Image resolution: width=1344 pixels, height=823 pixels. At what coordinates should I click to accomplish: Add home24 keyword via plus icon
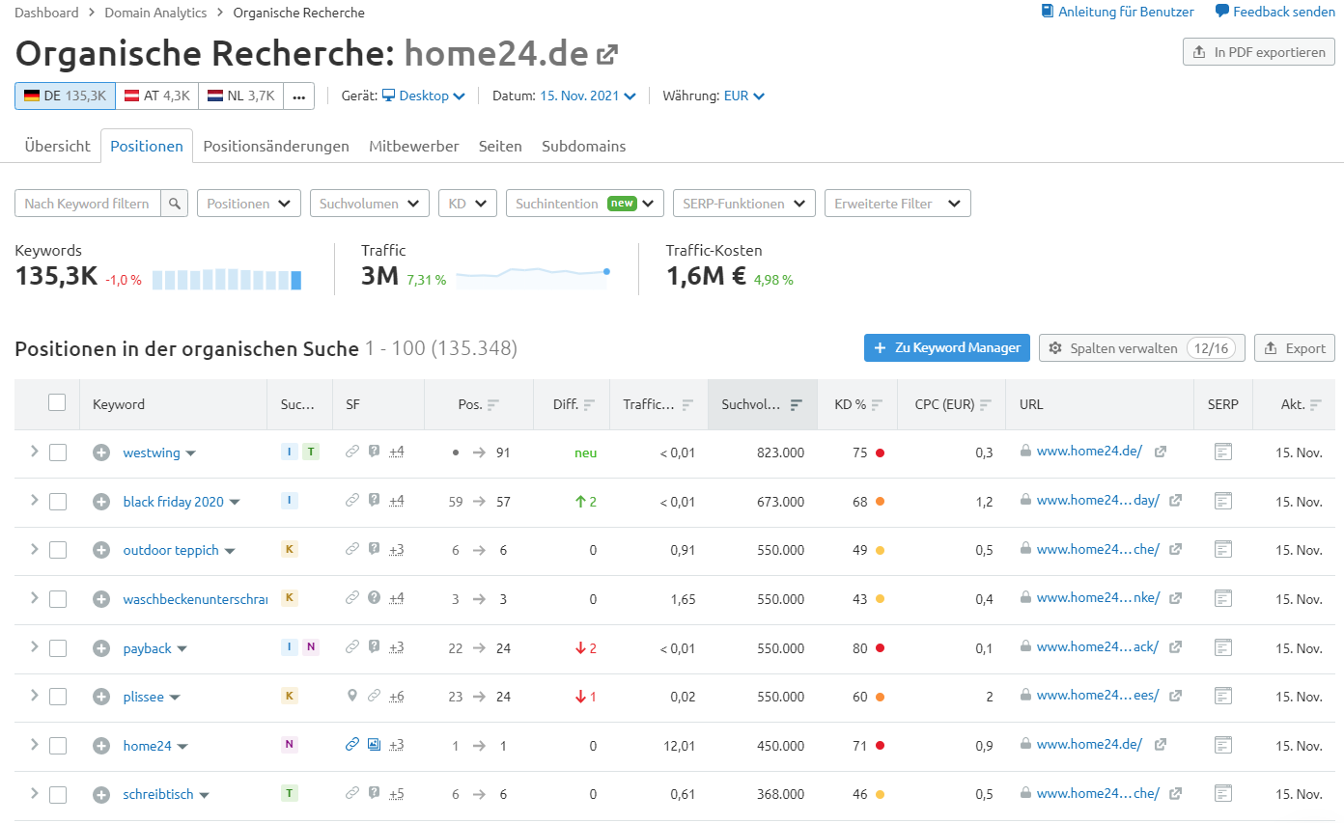(101, 746)
